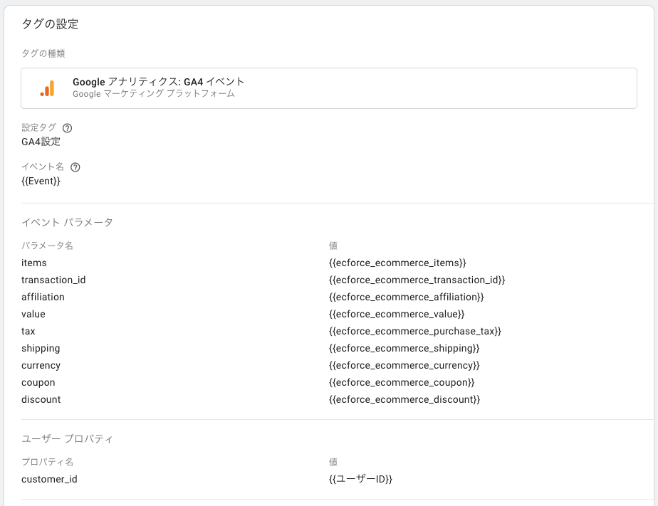Screen dimensions: 658x506
Task: Open help icon next to イベント名
Action: (x=75, y=167)
